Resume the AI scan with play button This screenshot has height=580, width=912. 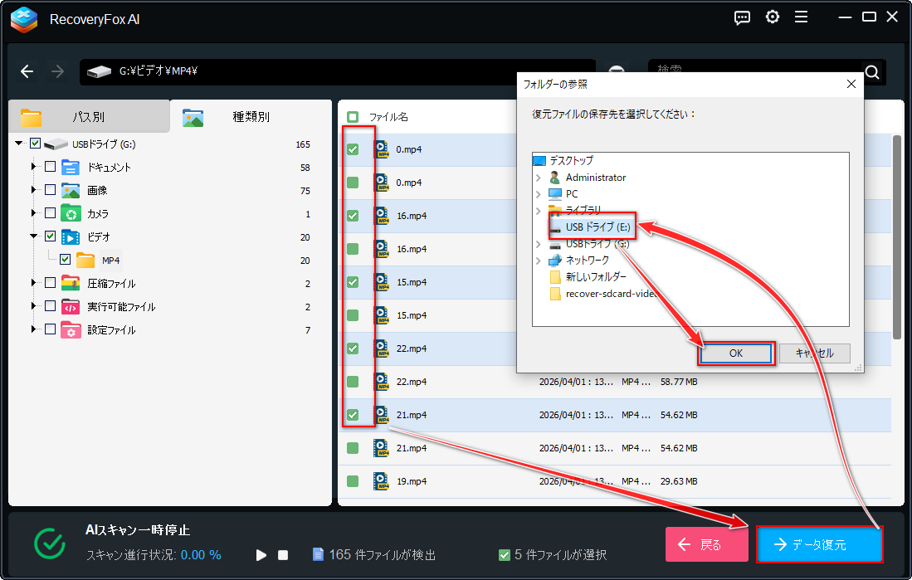coord(261,555)
